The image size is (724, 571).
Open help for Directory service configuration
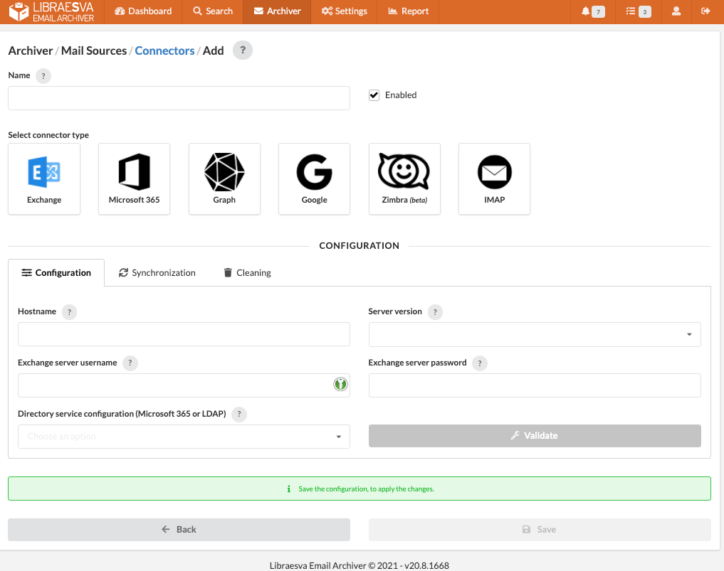(x=239, y=414)
